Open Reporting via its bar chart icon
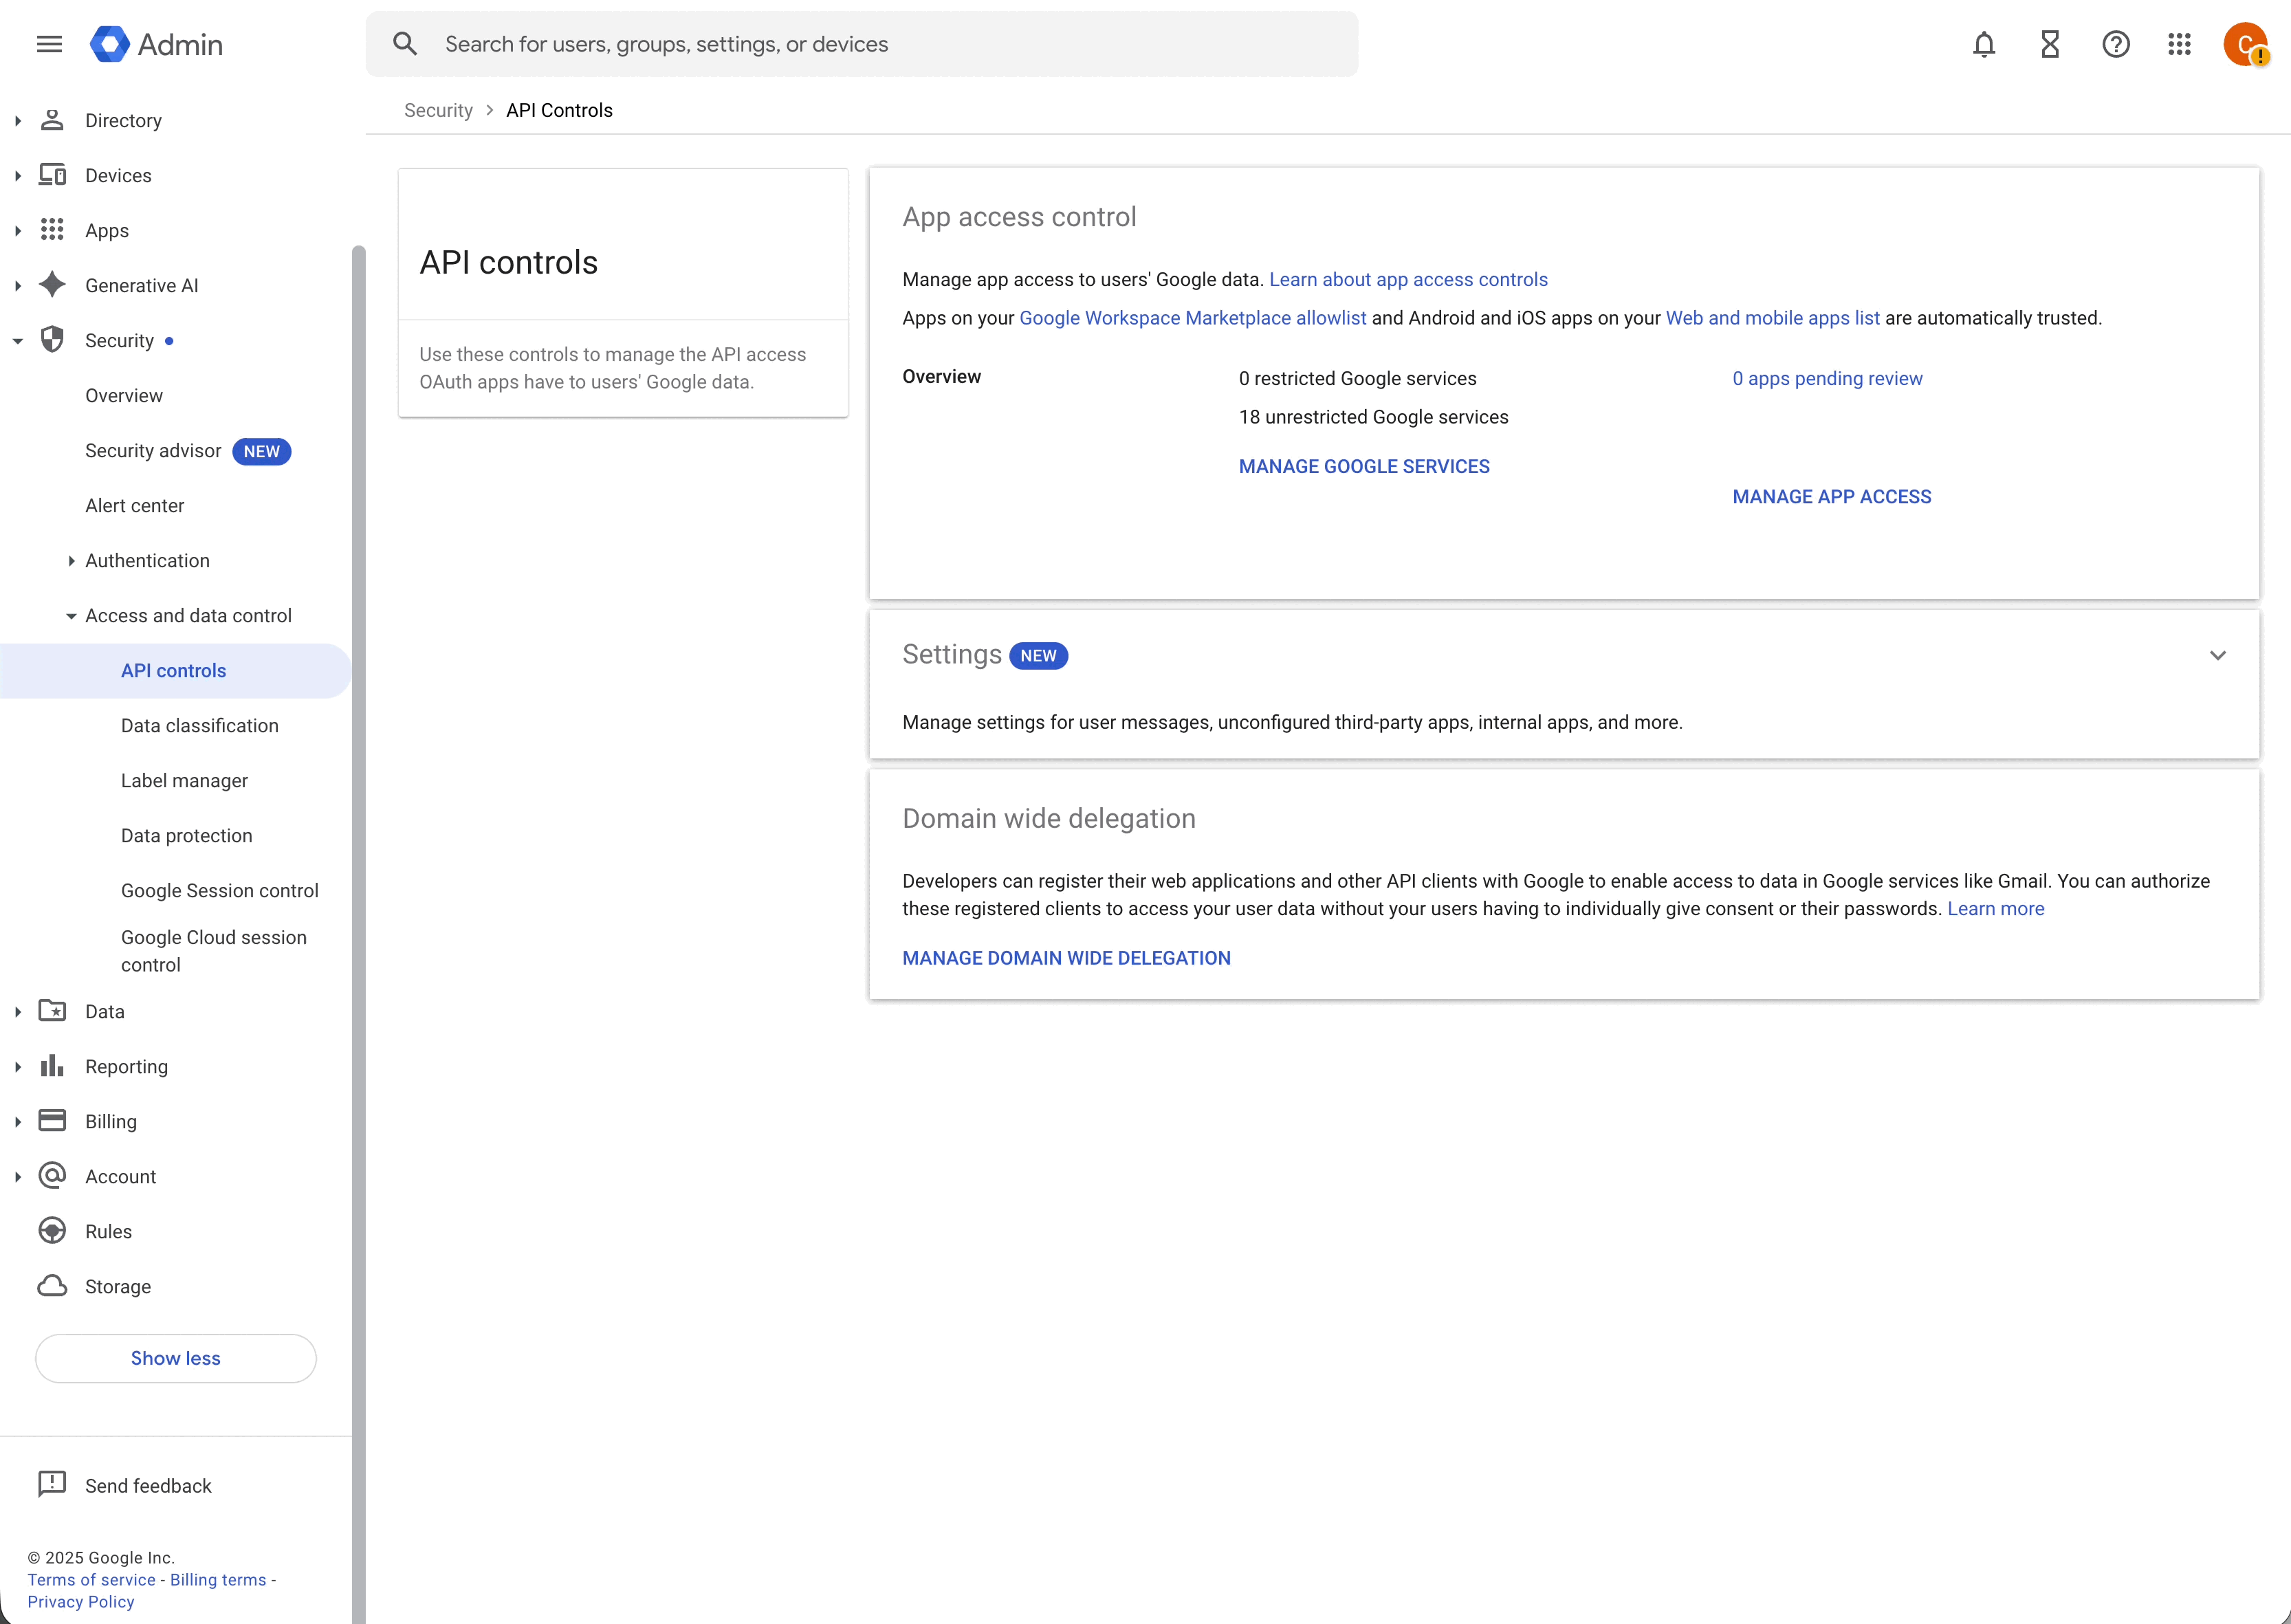2291x1624 pixels. [x=53, y=1066]
